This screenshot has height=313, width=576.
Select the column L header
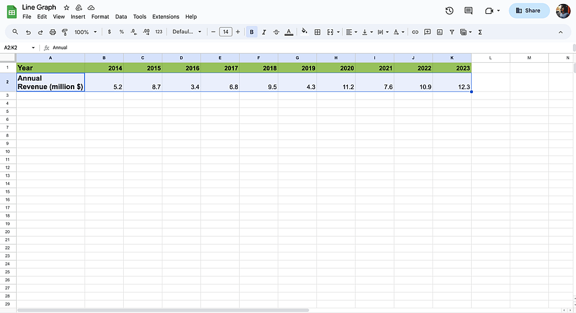(x=490, y=58)
